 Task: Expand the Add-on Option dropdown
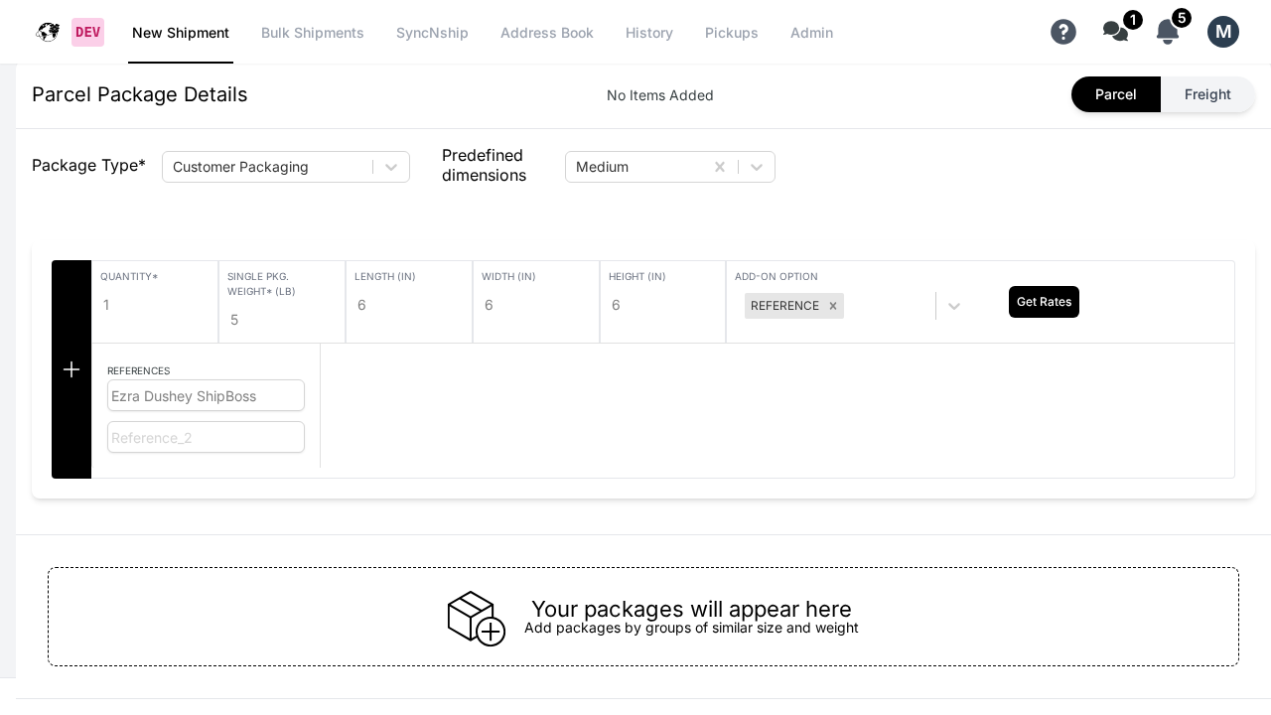coord(954,306)
